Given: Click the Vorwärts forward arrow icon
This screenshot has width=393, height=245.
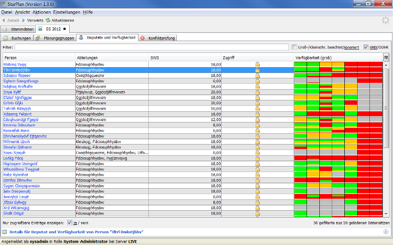Looking at the screenshot, I should coord(24,20).
